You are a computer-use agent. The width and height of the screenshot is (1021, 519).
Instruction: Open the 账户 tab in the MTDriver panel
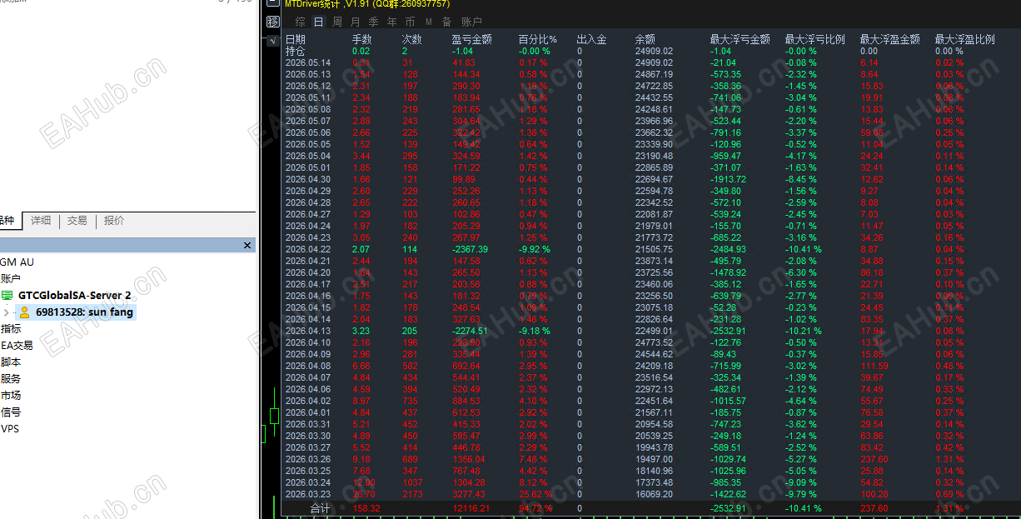click(471, 22)
